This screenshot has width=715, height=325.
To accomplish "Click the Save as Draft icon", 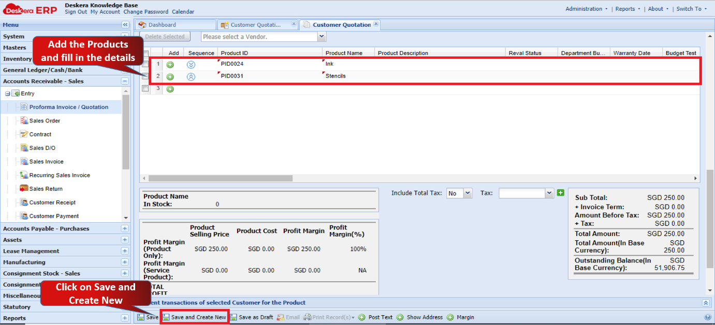I will (234, 317).
